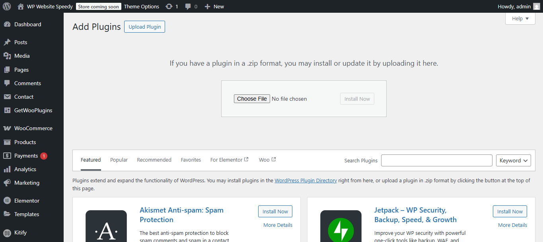Click the Contact envelope icon
This screenshot has height=242, width=543.
pos(7,97)
